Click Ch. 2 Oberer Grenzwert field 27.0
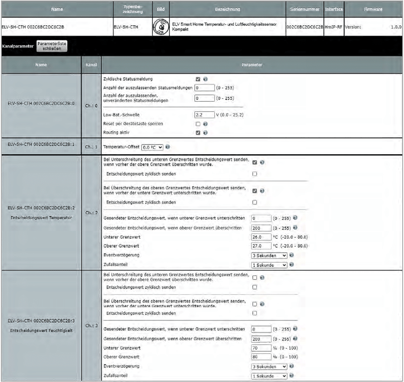 click(x=261, y=246)
